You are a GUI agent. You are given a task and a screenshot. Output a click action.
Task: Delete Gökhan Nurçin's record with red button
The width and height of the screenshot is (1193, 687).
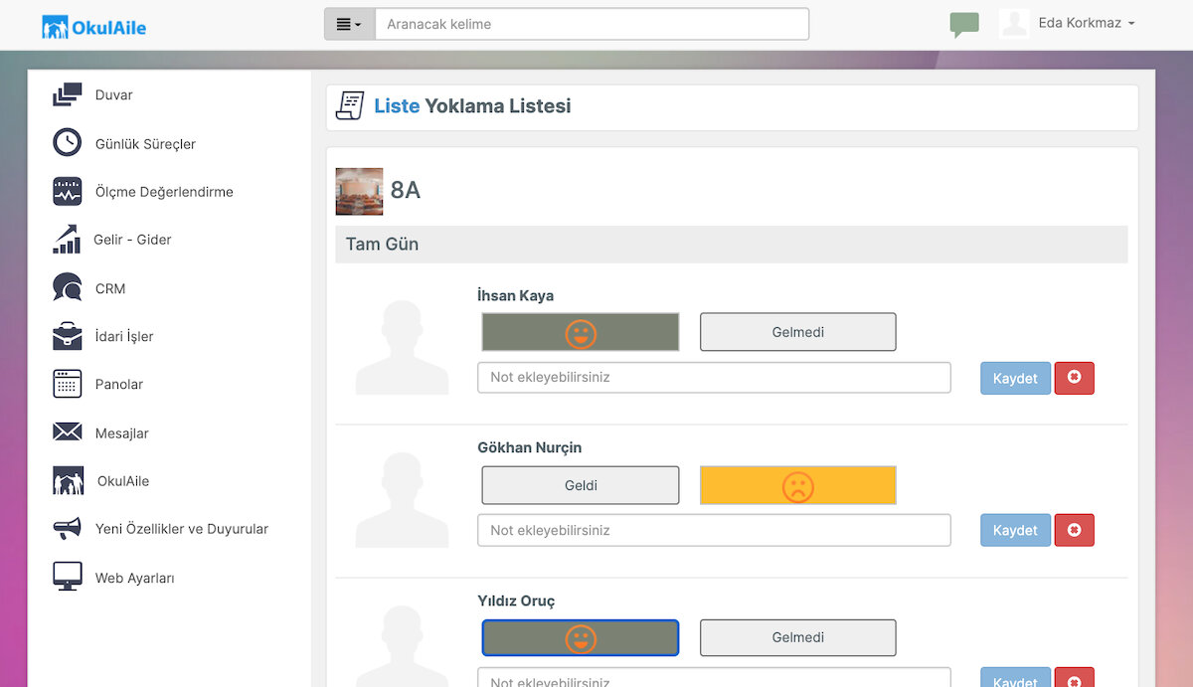click(1074, 530)
